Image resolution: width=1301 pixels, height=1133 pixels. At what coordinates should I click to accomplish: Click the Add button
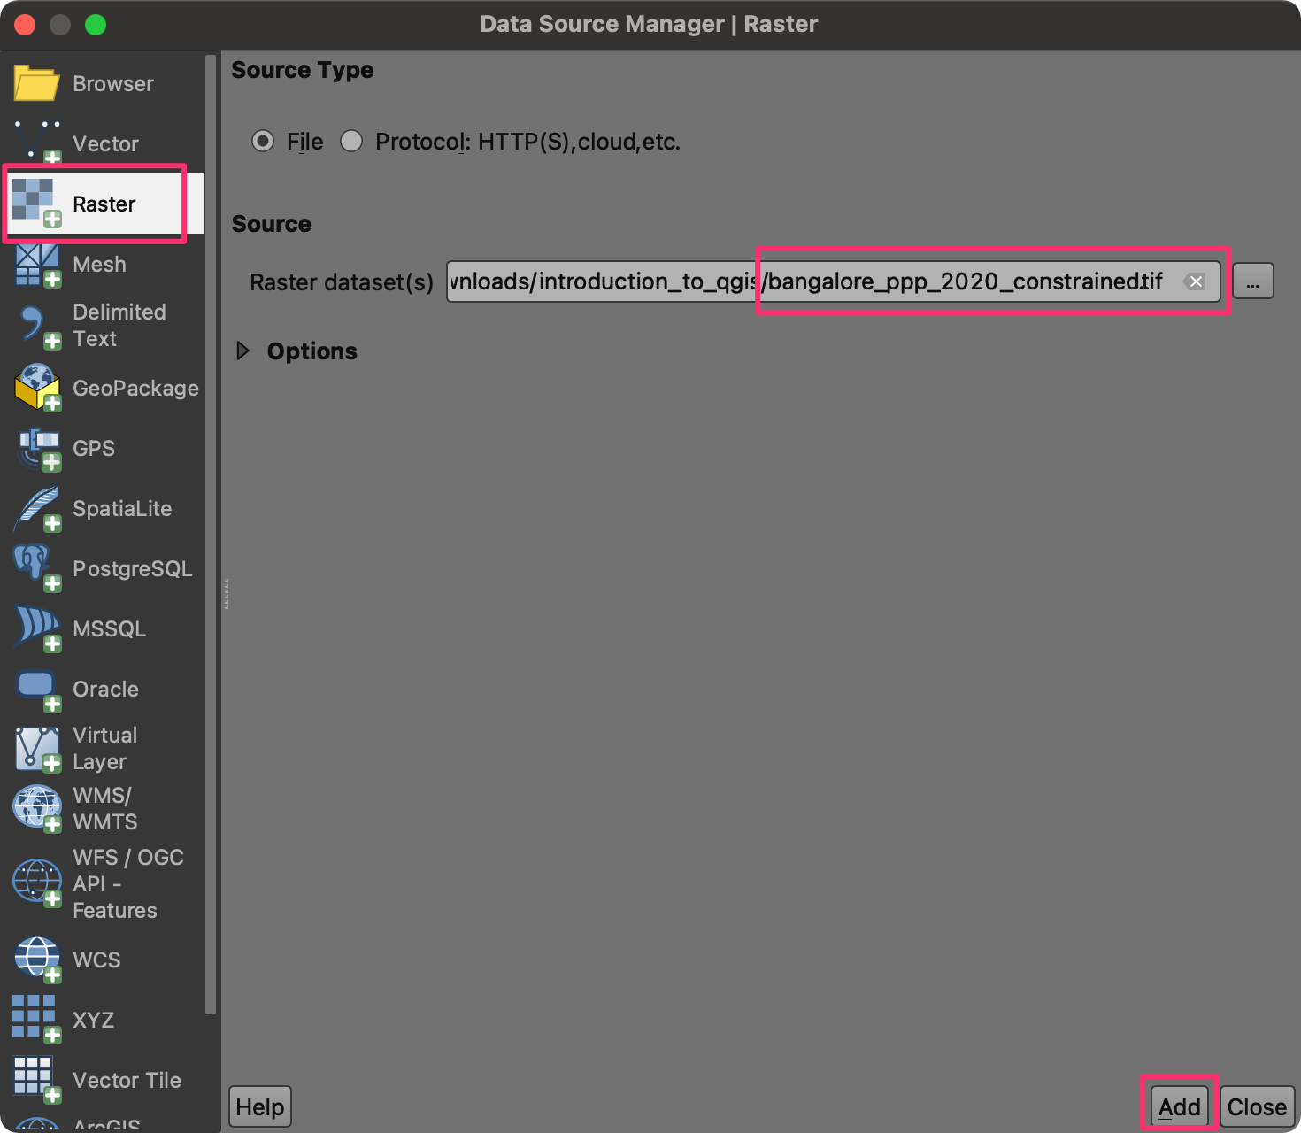[x=1179, y=1106]
